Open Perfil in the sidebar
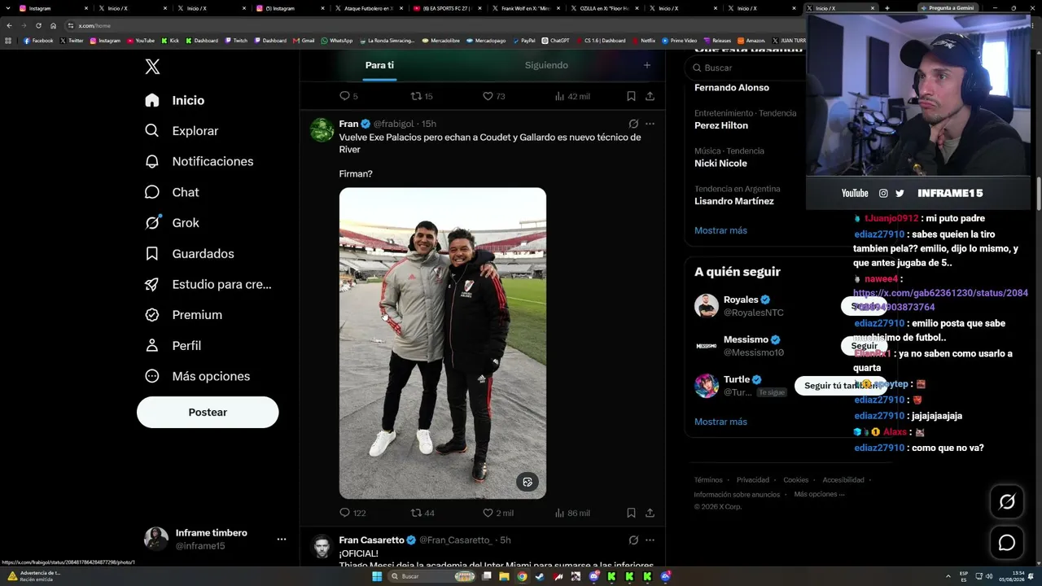Image resolution: width=1042 pixels, height=586 pixels. coord(173,346)
